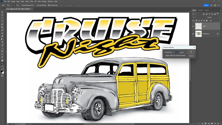Enable Apply effect at canvas bounds
This screenshot has width=222, height=125.
pyautogui.click(x=164, y=56)
